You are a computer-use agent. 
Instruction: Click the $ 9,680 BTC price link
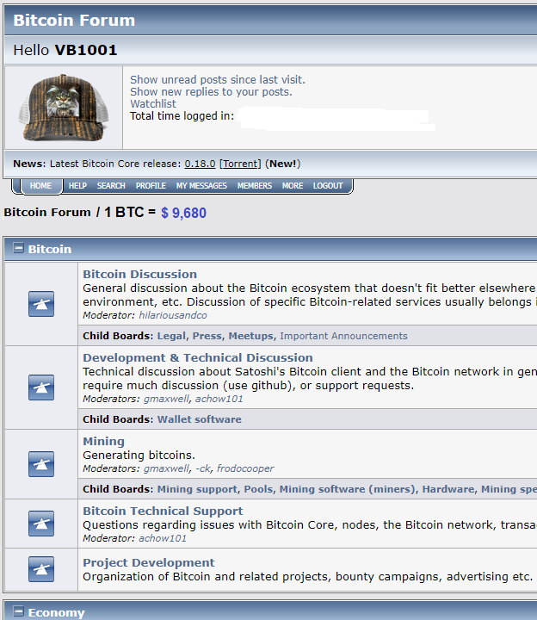point(184,213)
